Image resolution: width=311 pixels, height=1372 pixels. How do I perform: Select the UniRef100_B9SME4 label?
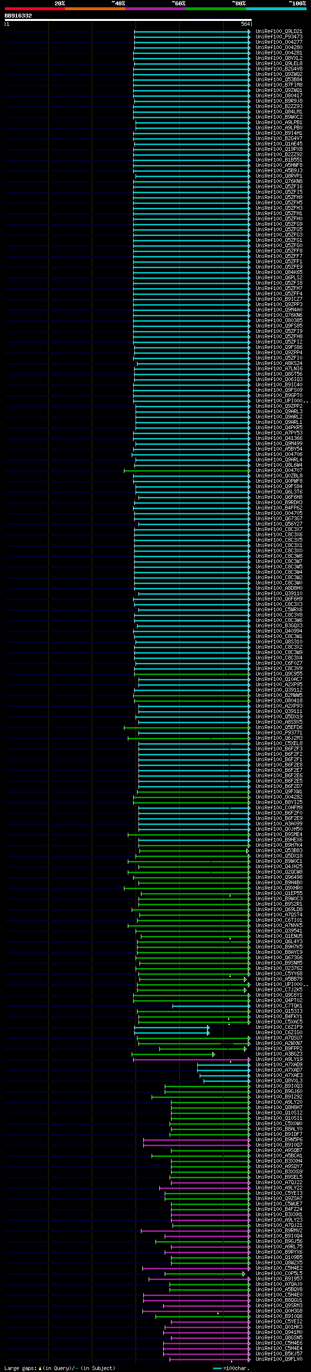point(278,835)
